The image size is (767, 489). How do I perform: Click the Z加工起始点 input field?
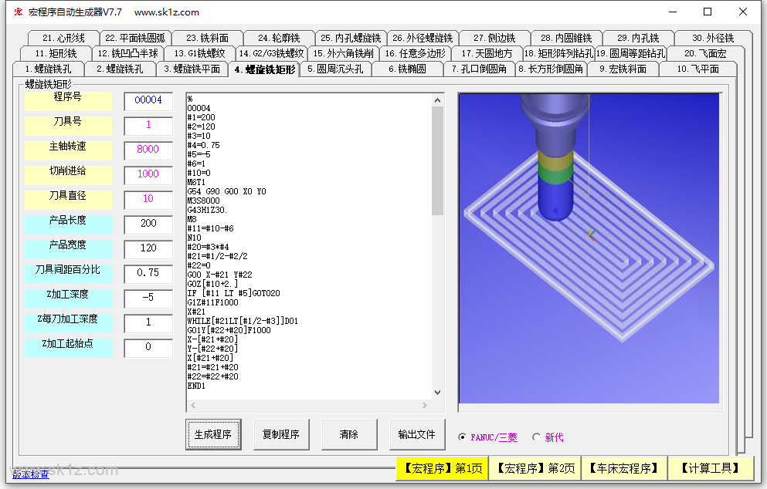[x=148, y=347]
